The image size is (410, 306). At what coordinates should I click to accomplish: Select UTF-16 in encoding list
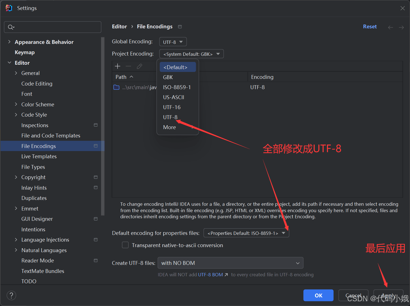[x=178, y=107]
